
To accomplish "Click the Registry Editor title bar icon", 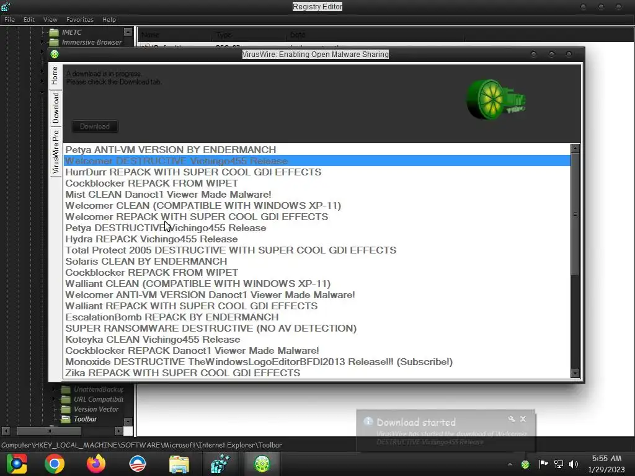I will (x=6, y=6).
